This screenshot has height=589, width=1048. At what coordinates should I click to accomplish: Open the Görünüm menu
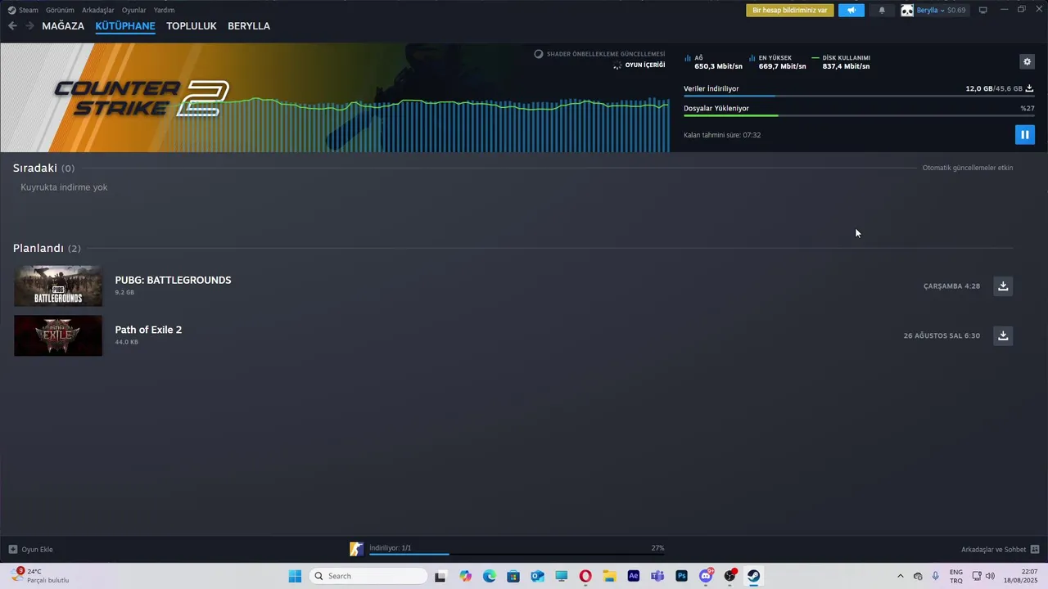tap(60, 10)
